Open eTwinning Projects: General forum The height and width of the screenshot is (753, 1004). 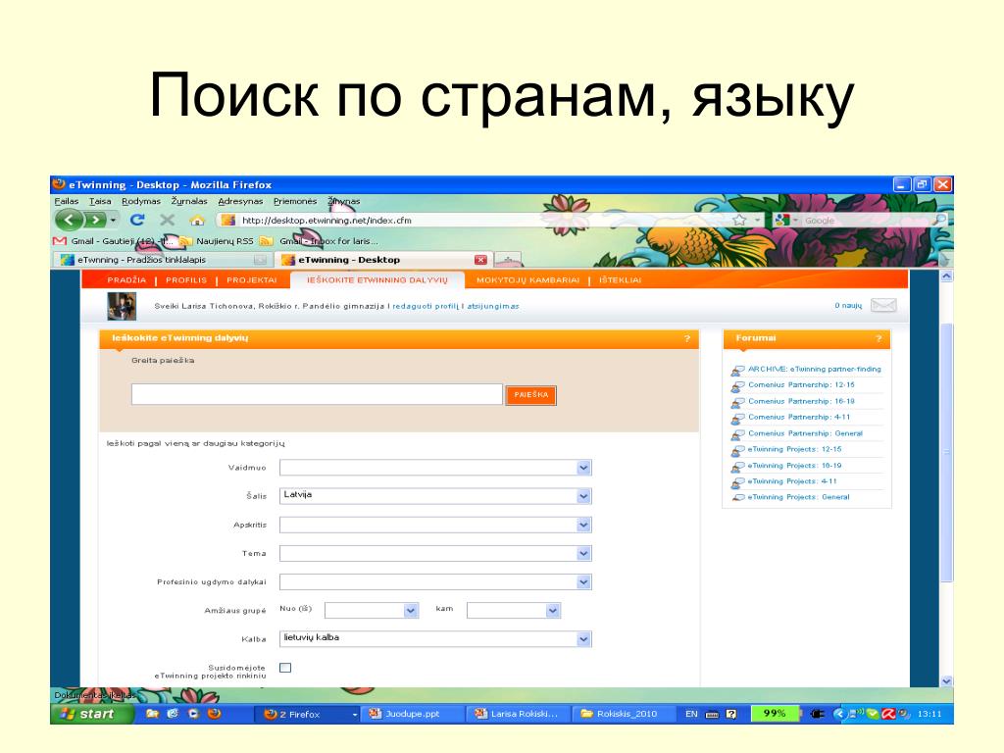[x=798, y=497]
